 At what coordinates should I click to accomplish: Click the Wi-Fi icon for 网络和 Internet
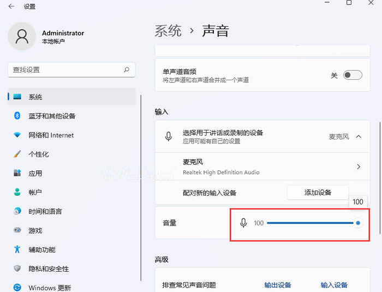17,135
